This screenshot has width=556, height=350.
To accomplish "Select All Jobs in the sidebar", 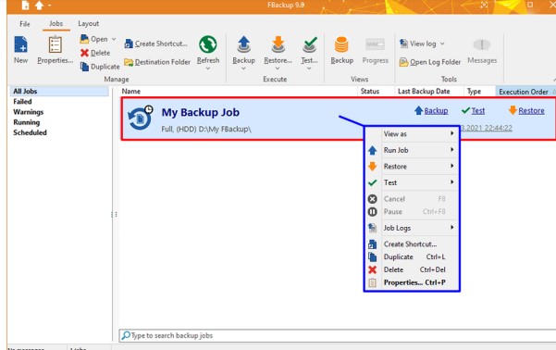I will tap(59, 92).
